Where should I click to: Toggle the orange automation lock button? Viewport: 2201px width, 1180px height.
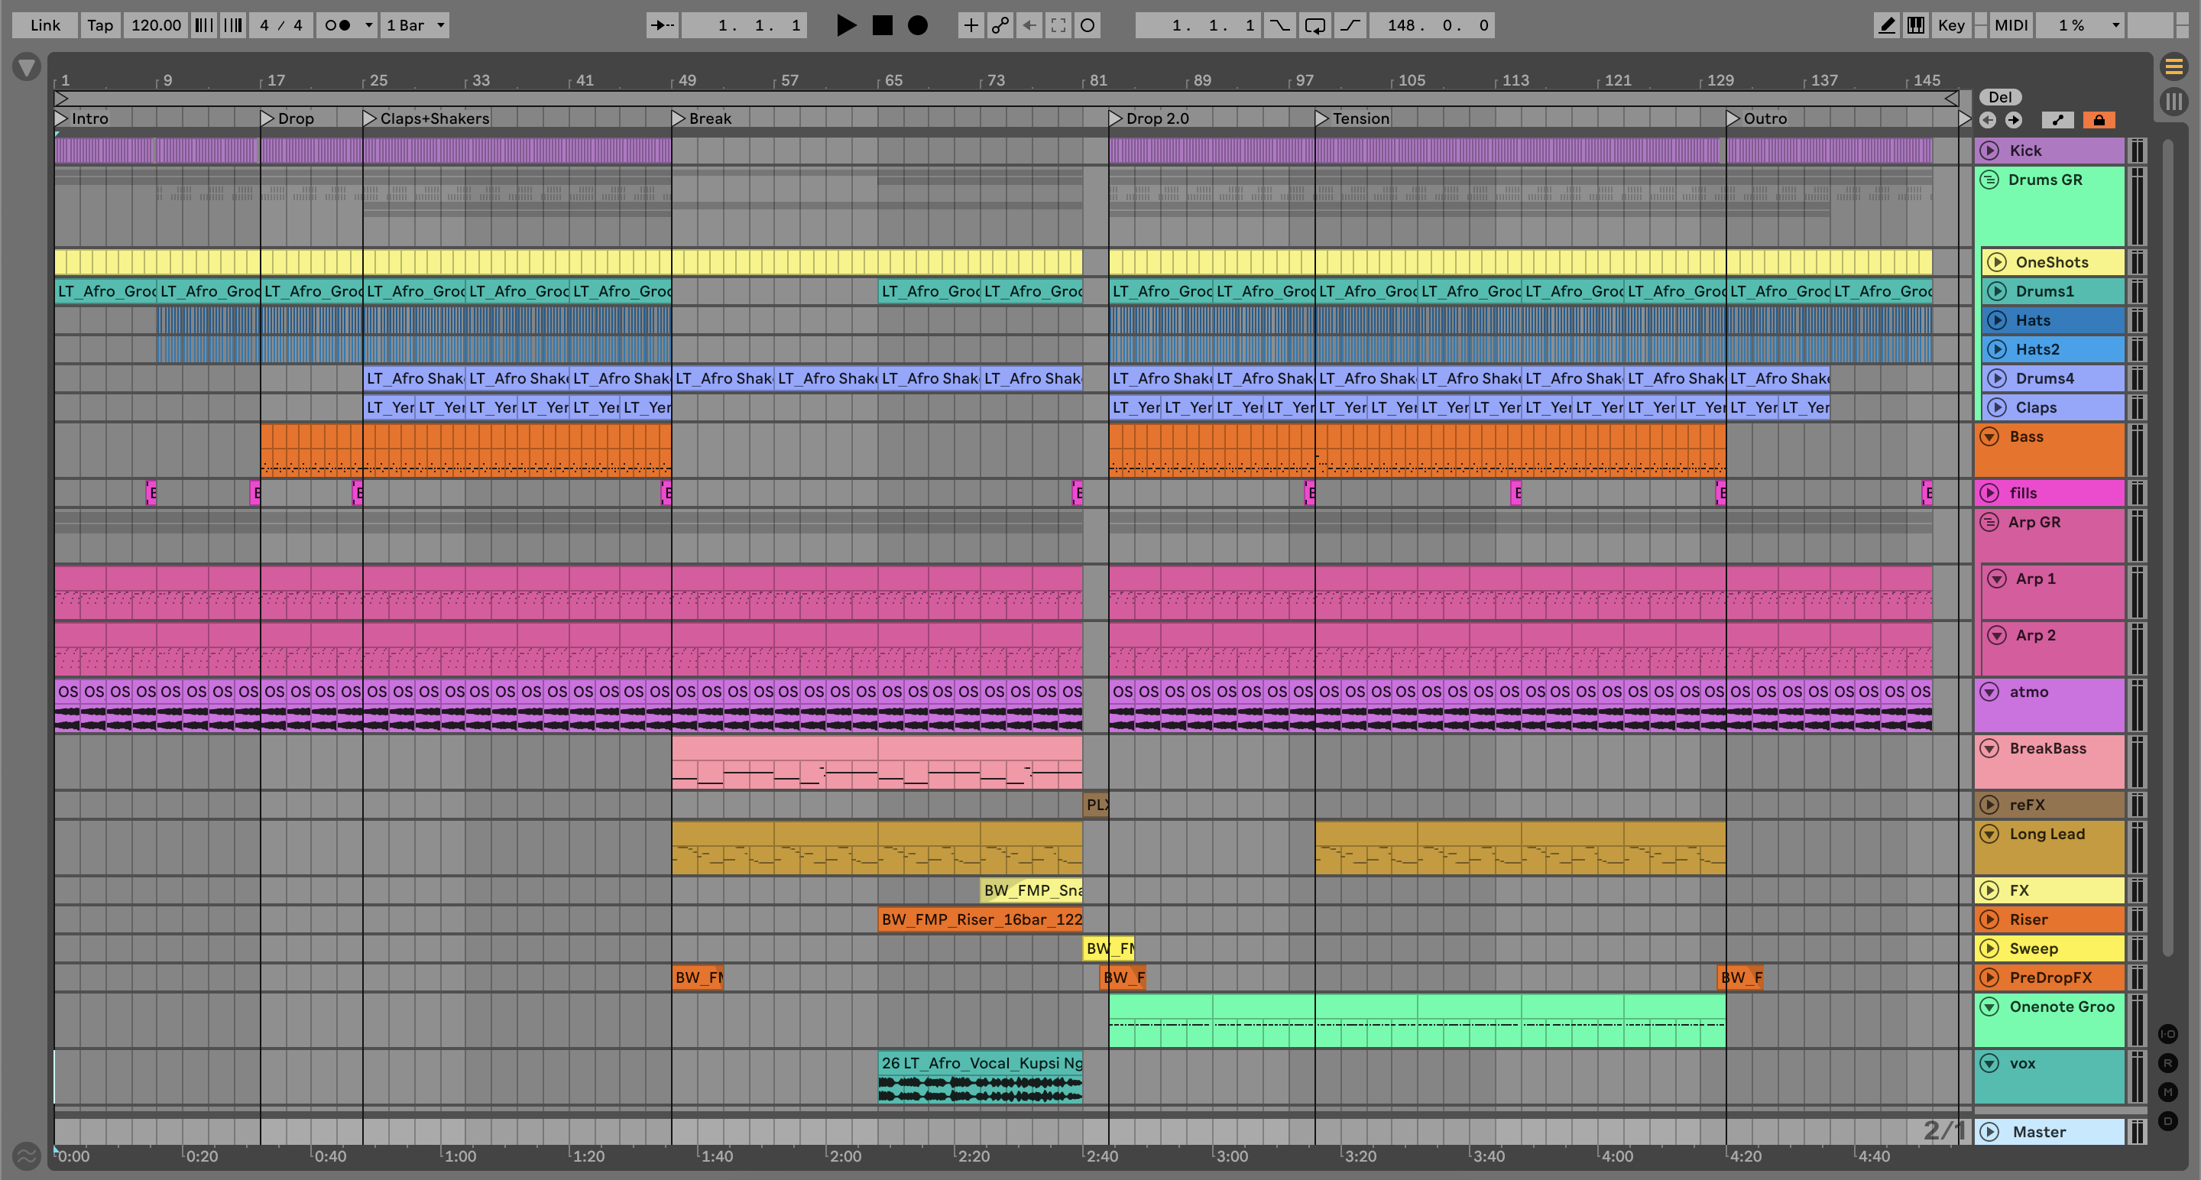[x=2099, y=120]
